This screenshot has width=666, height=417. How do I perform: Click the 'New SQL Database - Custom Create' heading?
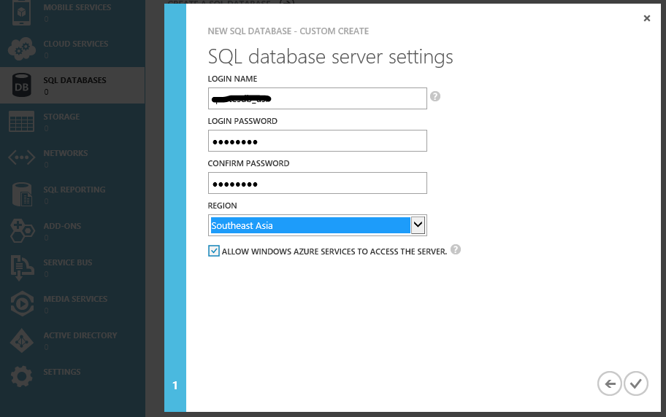click(288, 31)
